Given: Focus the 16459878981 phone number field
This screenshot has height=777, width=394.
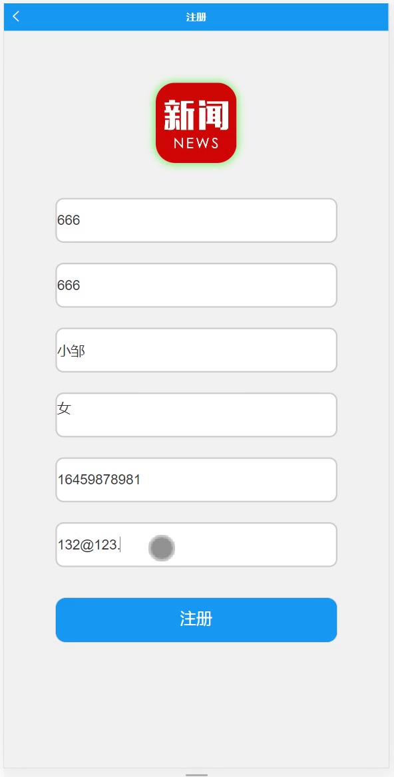Looking at the screenshot, I should (196, 480).
